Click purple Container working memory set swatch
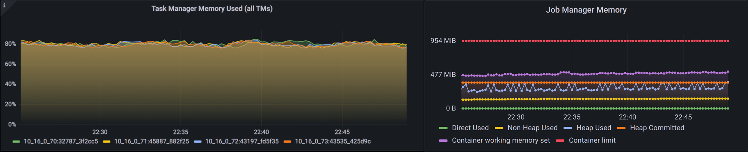This screenshot has height=152, width=748. [x=443, y=141]
